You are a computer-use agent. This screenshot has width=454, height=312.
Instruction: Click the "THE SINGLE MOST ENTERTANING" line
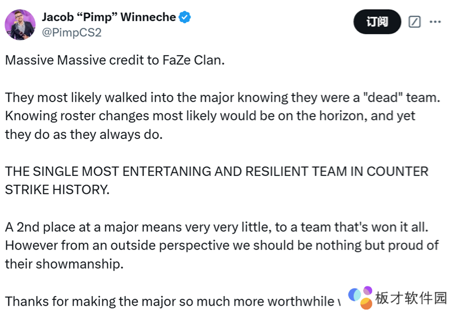pos(216,171)
